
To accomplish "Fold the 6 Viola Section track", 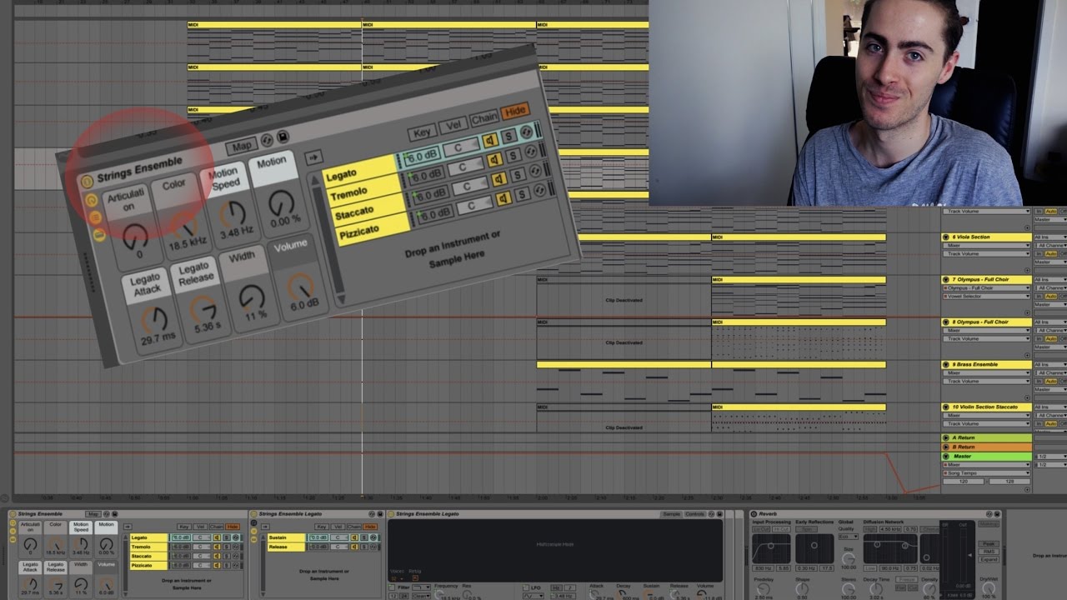I will (945, 237).
